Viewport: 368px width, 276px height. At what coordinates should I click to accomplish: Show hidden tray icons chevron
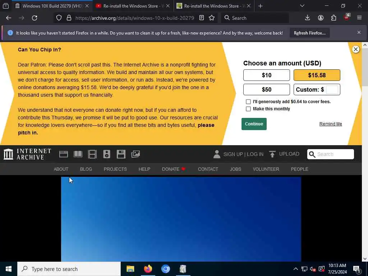click(x=296, y=269)
